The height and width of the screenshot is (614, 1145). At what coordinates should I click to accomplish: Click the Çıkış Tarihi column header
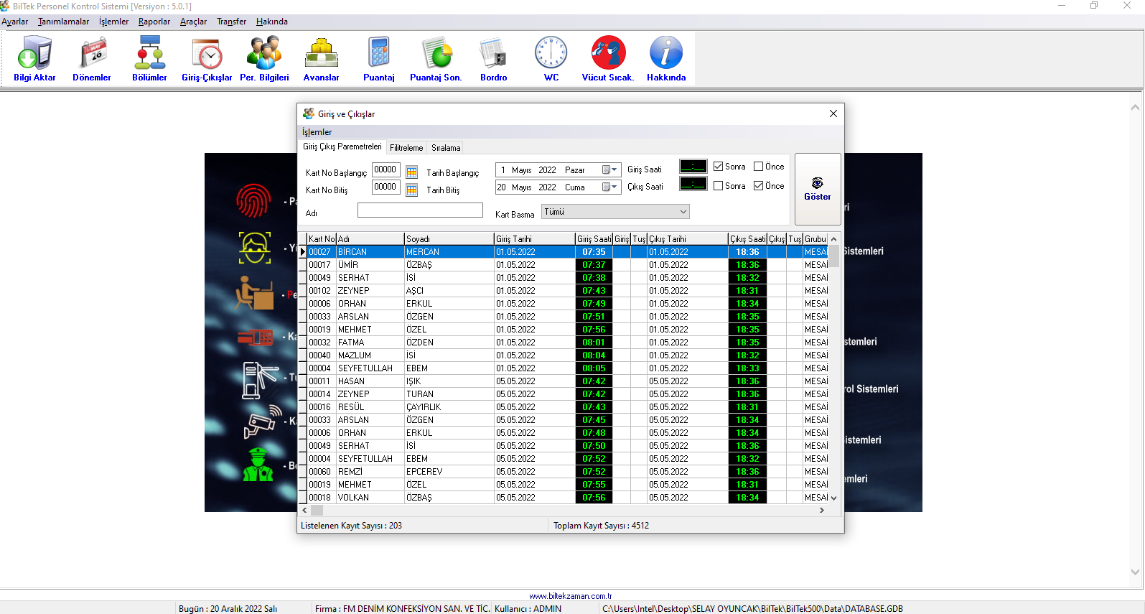(x=688, y=239)
